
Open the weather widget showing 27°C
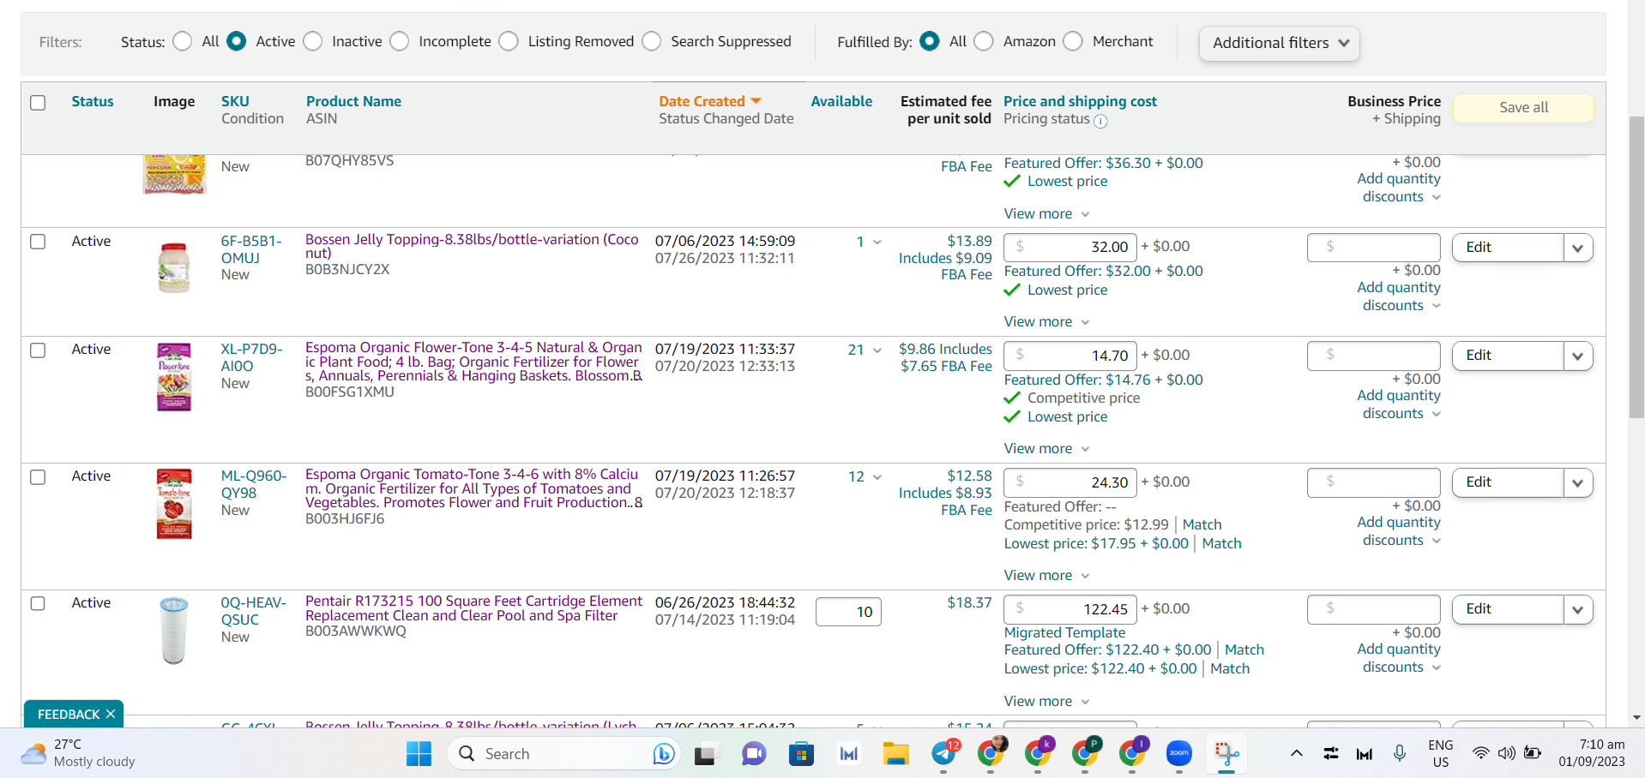point(79,753)
